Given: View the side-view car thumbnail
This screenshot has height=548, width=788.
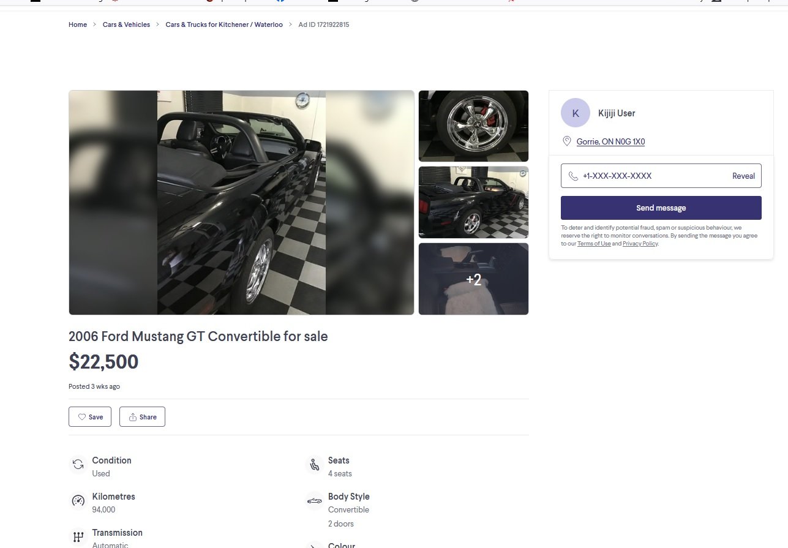Looking at the screenshot, I should pyautogui.click(x=473, y=202).
